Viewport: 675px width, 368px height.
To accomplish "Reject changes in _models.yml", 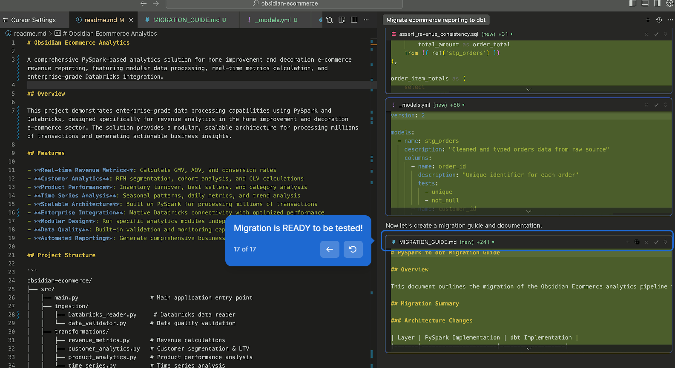I will coord(646,105).
